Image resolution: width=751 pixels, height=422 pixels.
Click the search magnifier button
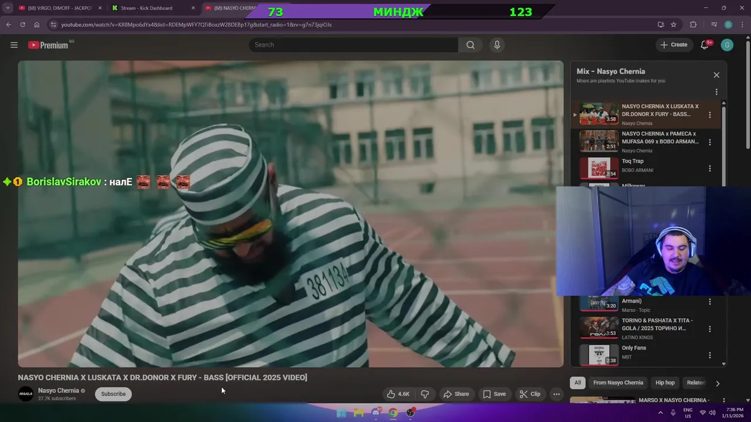pos(471,45)
